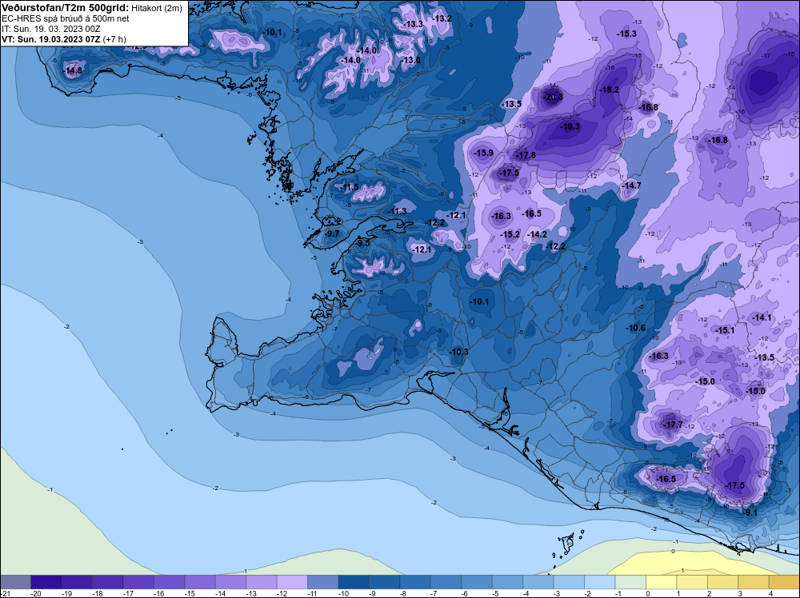
Task: Select the pale yellow legend swatch labeled 0
Action: point(662,582)
